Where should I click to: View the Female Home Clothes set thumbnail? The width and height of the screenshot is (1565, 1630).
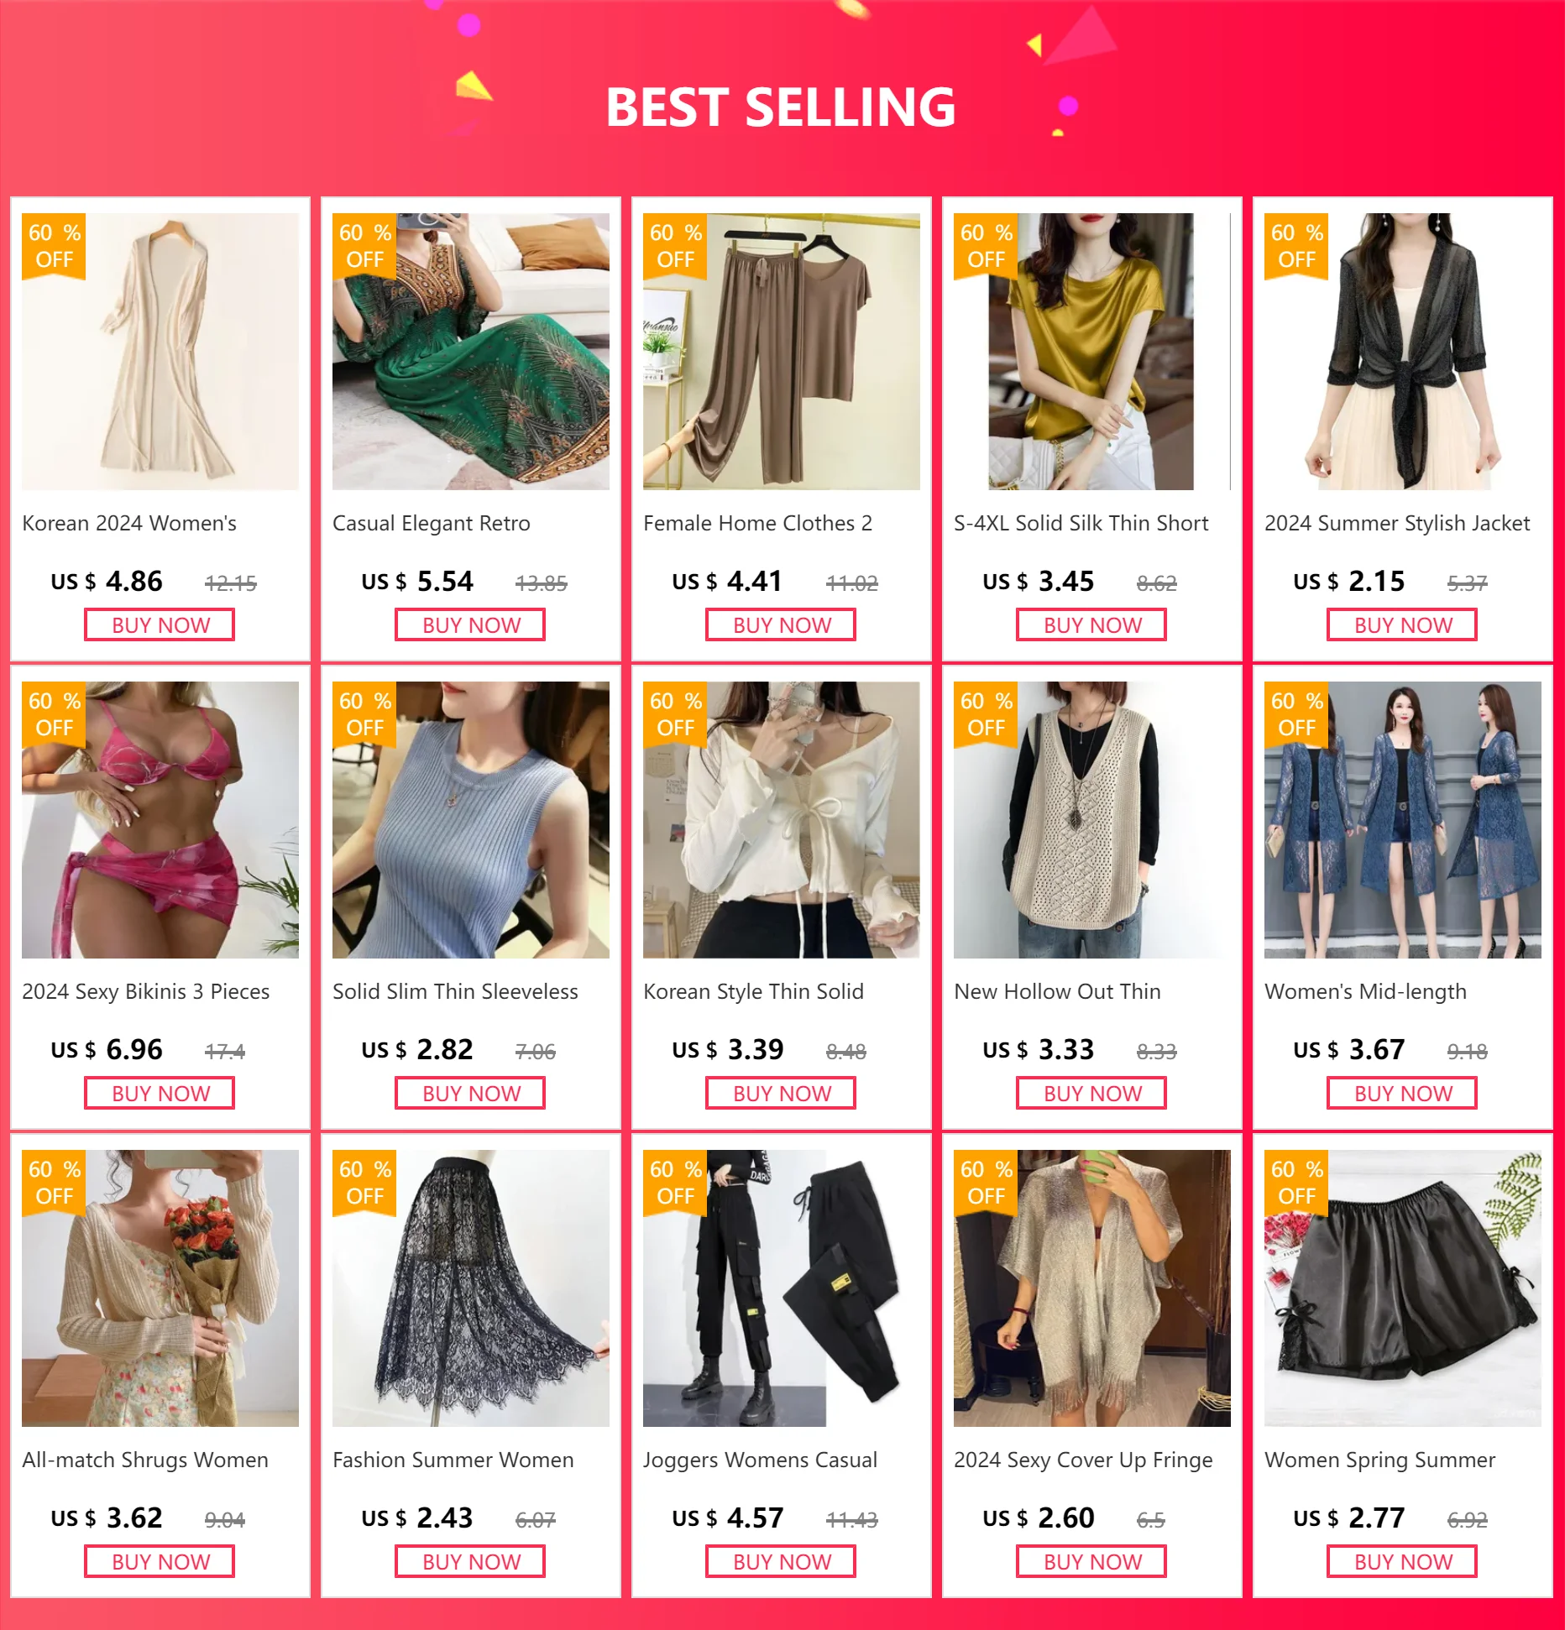point(782,351)
